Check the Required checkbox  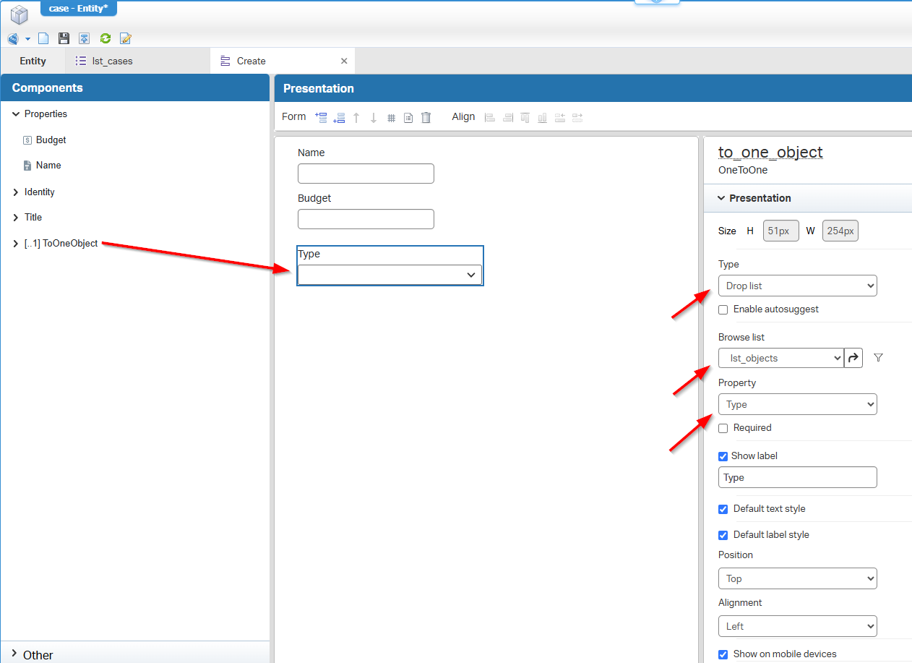point(723,428)
